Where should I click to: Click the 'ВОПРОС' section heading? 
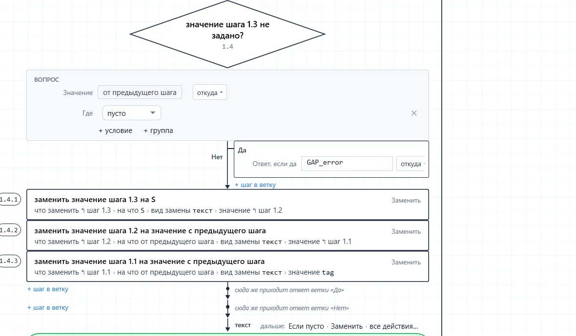47,79
